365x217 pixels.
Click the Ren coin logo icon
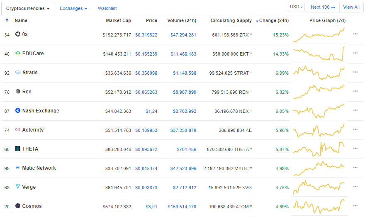pos(18,92)
